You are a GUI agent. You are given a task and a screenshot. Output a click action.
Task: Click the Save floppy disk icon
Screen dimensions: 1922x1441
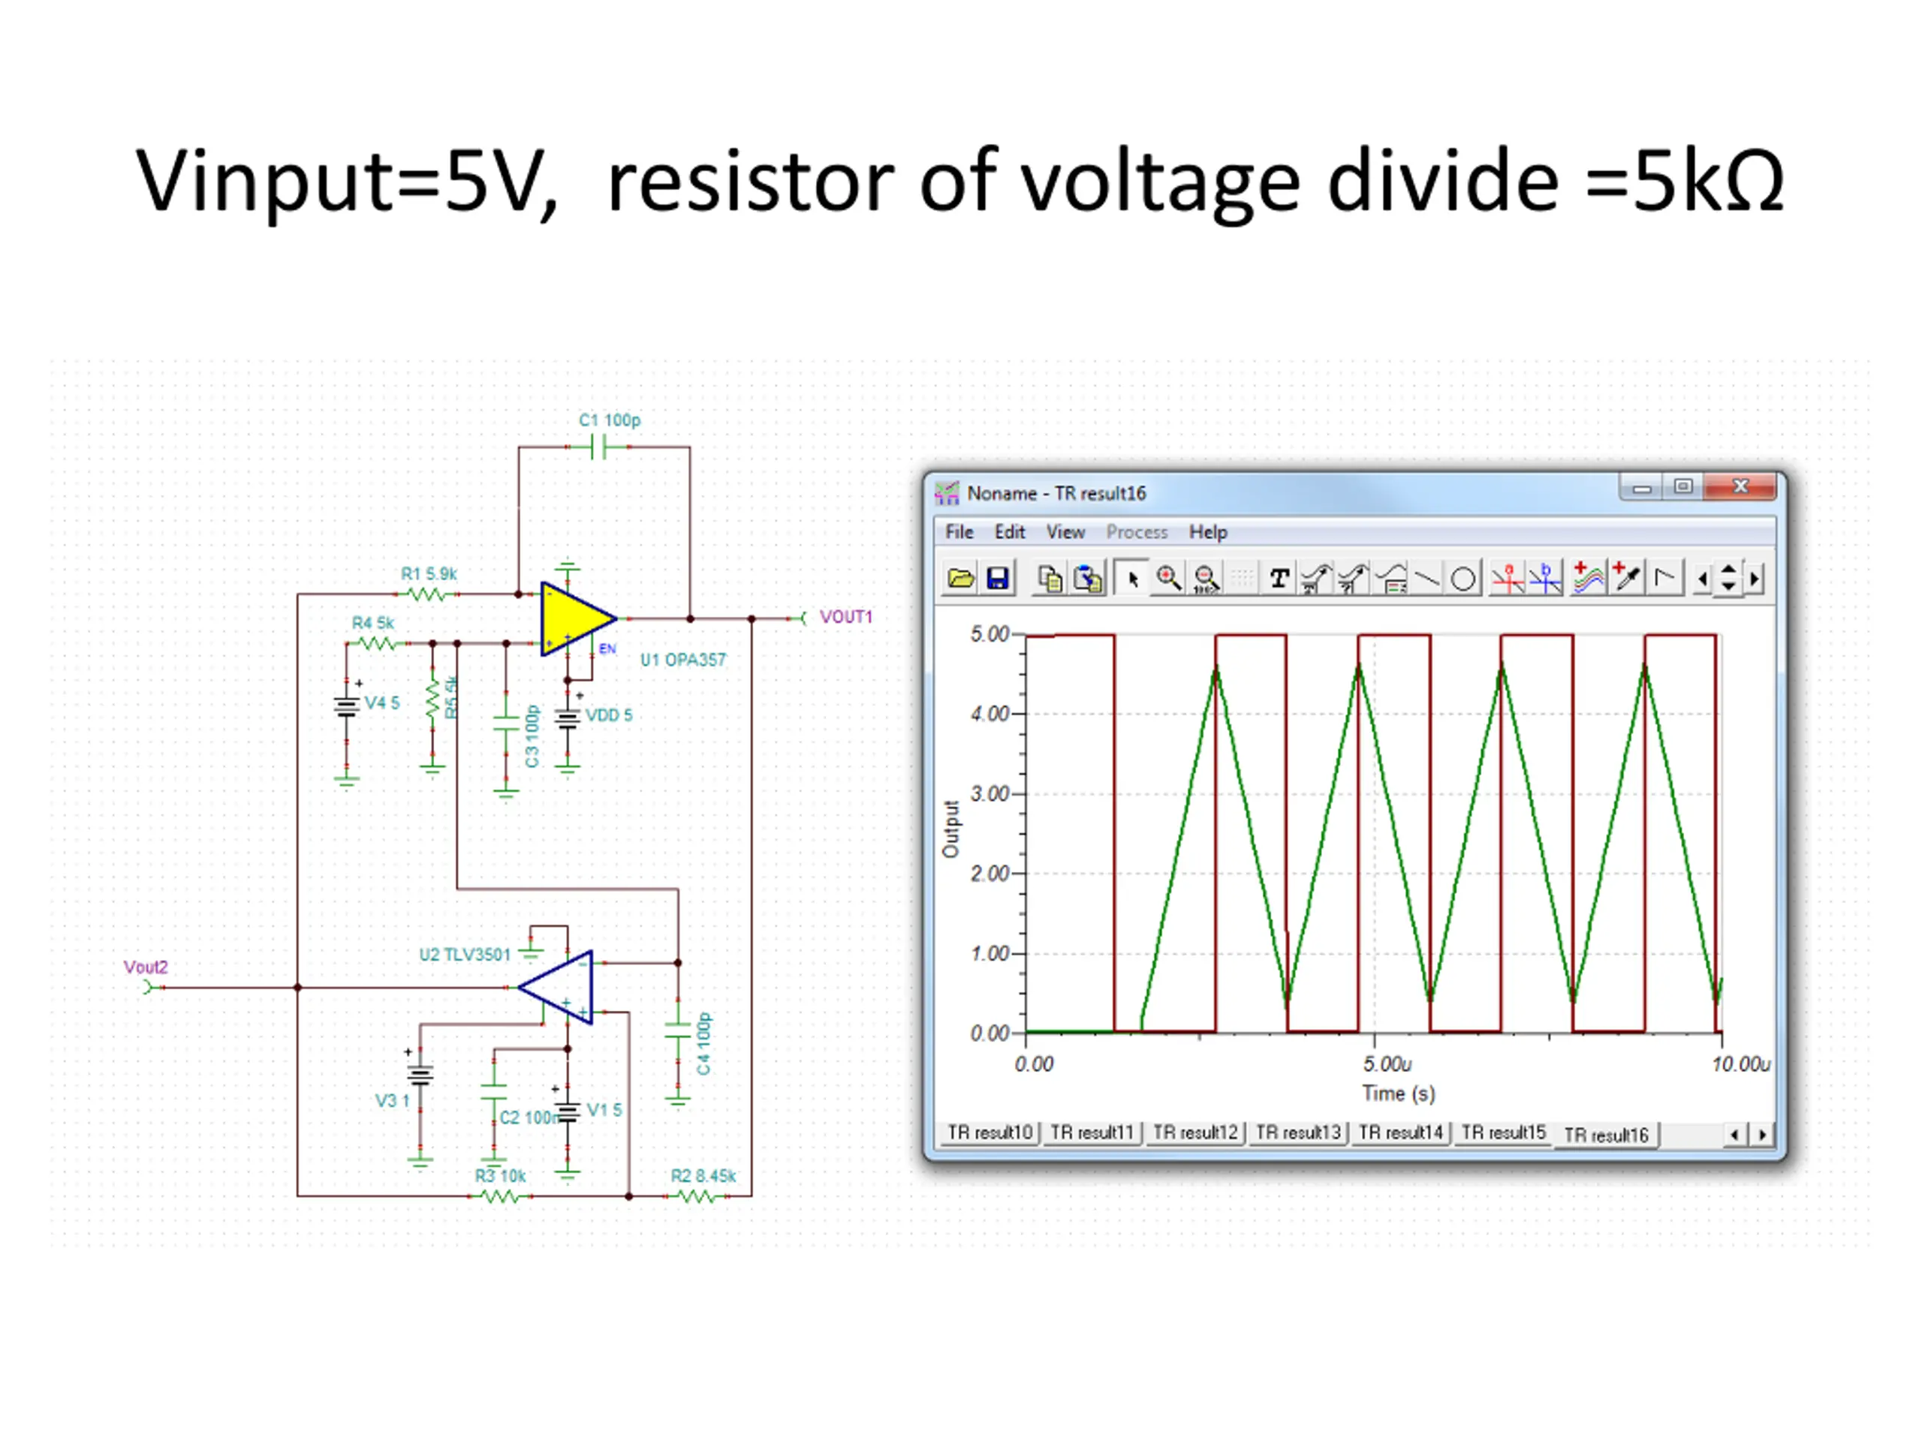click(998, 579)
